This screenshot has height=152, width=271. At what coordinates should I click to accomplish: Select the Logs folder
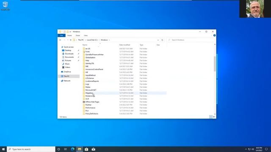pyautogui.click(x=87, y=84)
